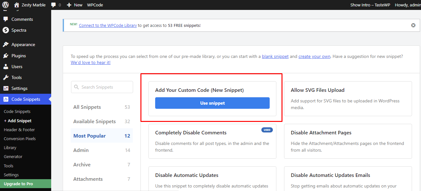
Task: Click We'd love to hear it! link
Action: [x=91, y=62]
